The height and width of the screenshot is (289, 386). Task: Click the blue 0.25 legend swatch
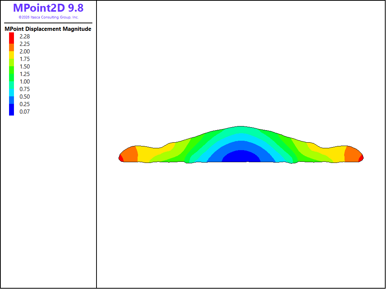click(x=12, y=100)
